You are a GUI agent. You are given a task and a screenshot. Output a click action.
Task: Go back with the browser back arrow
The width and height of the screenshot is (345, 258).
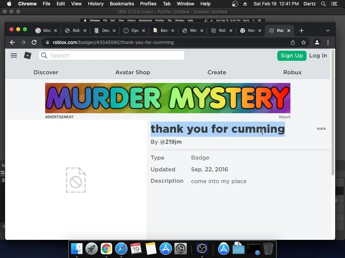[12, 42]
